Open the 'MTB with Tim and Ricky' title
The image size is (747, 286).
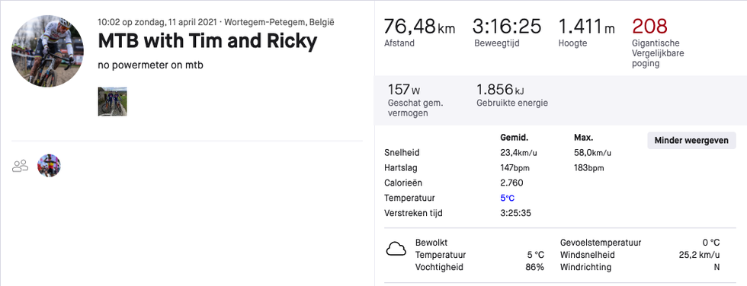point(207,41)
